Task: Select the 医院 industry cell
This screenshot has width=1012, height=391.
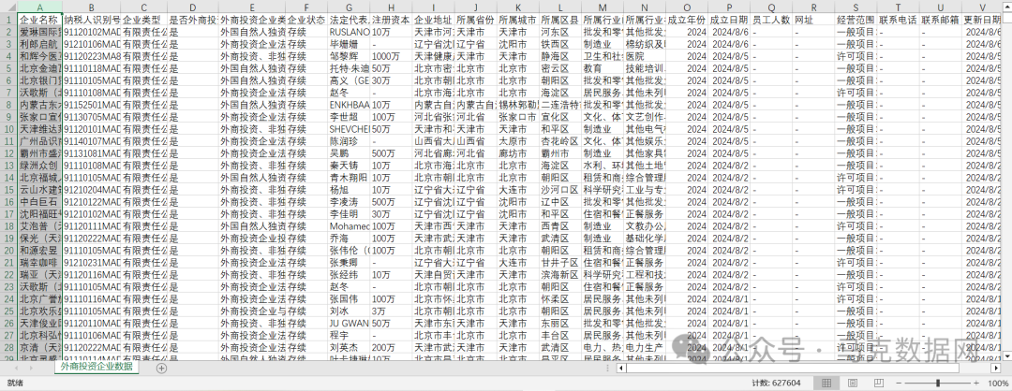Action: tap(644, 56)
